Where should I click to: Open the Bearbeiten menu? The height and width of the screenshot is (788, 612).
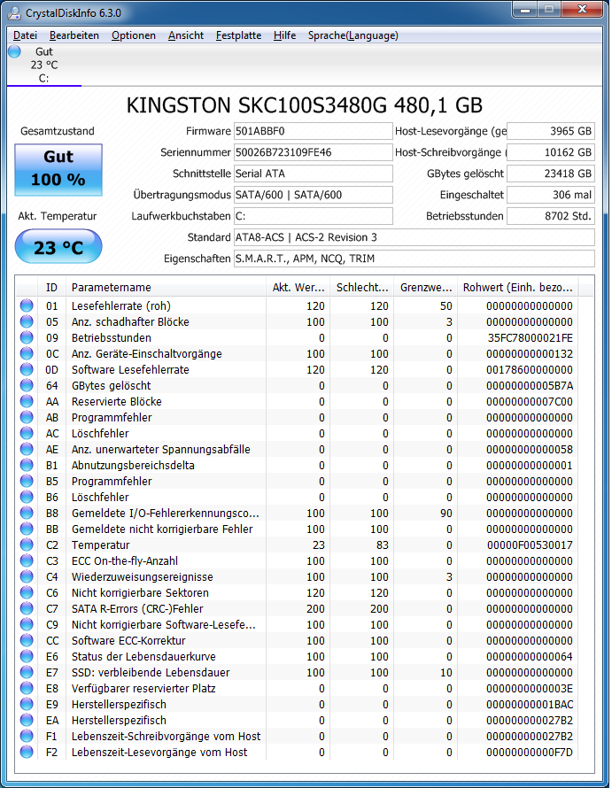click(74, 35)
